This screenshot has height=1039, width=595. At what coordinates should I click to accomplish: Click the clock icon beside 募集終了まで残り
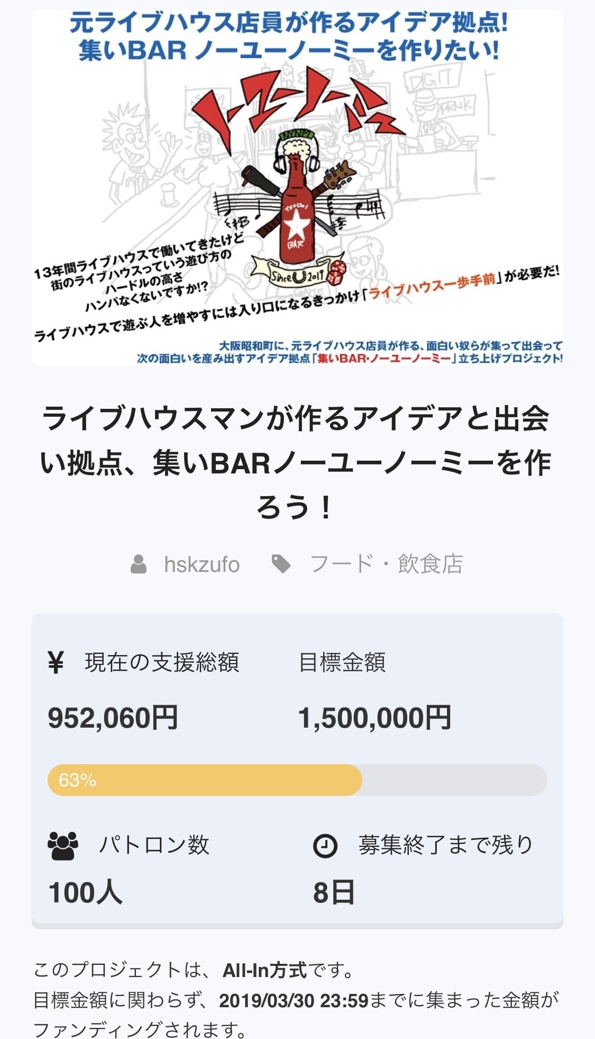tap(325, 846)
